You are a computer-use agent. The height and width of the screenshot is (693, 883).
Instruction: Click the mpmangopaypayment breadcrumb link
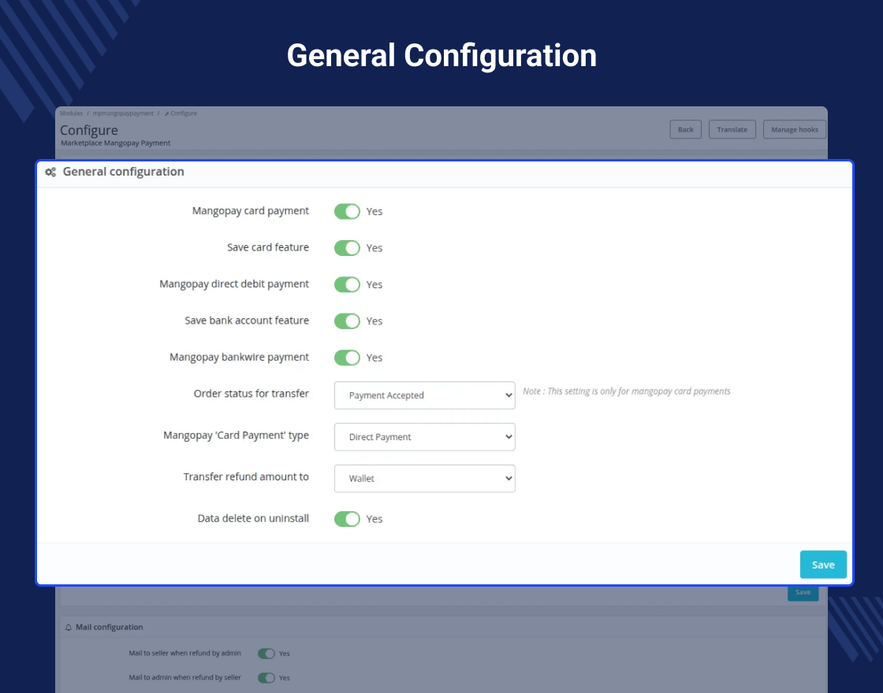coord(123,113)
